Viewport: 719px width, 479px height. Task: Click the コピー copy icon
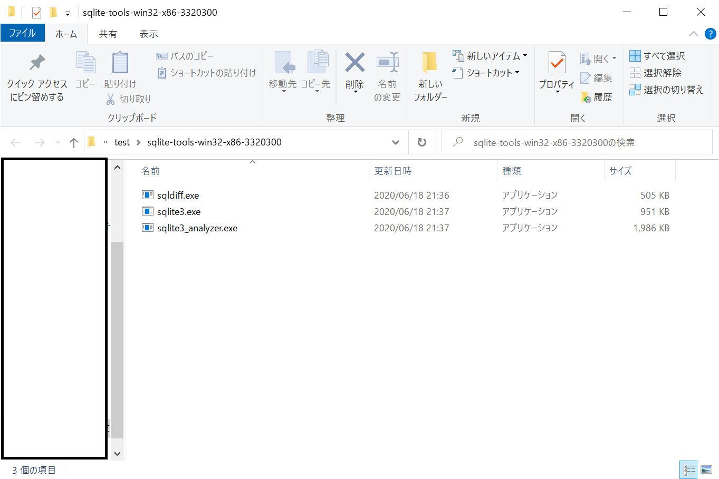85,63
